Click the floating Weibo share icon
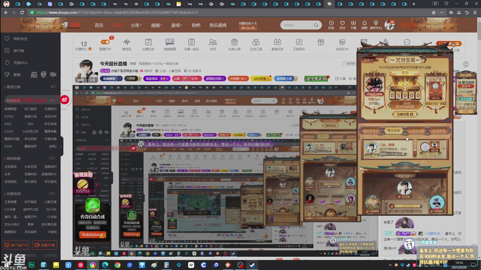Screen dimensions: 481x270 64,100
